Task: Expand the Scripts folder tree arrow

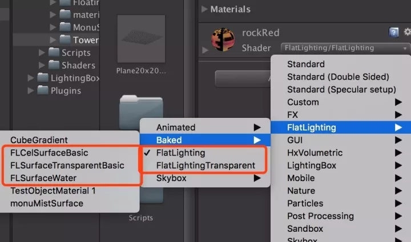Action: click(42, 52)
